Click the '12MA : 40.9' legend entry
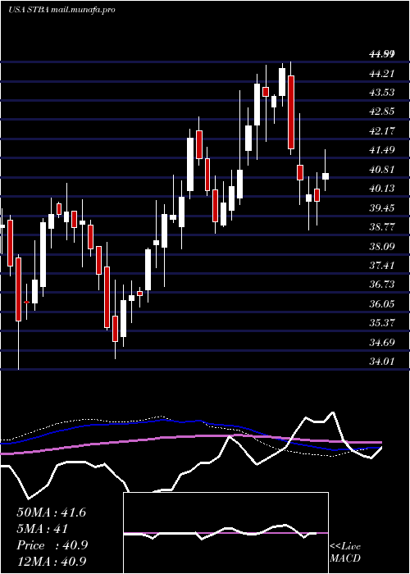The image size is (410, 574). pyautogui.click(x=52, y=562)
